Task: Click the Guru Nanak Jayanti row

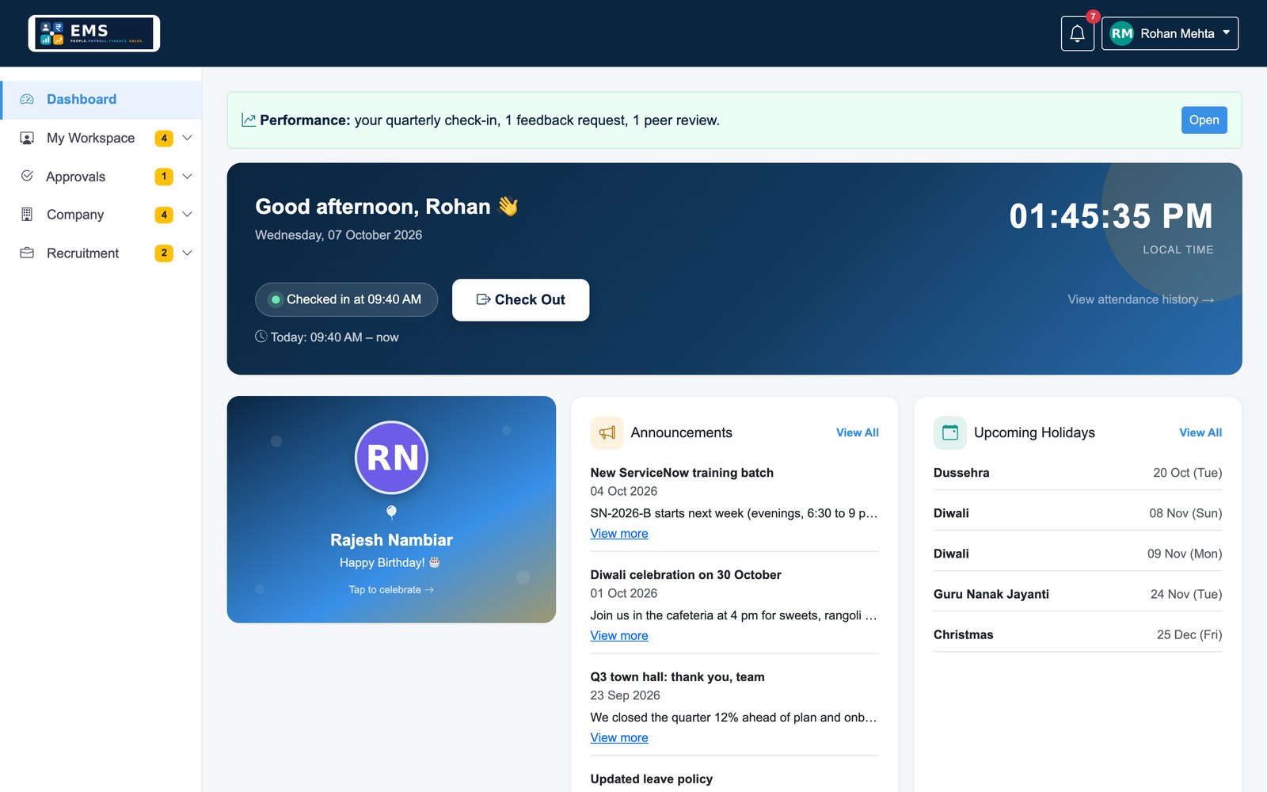Action: [1078, 594]
